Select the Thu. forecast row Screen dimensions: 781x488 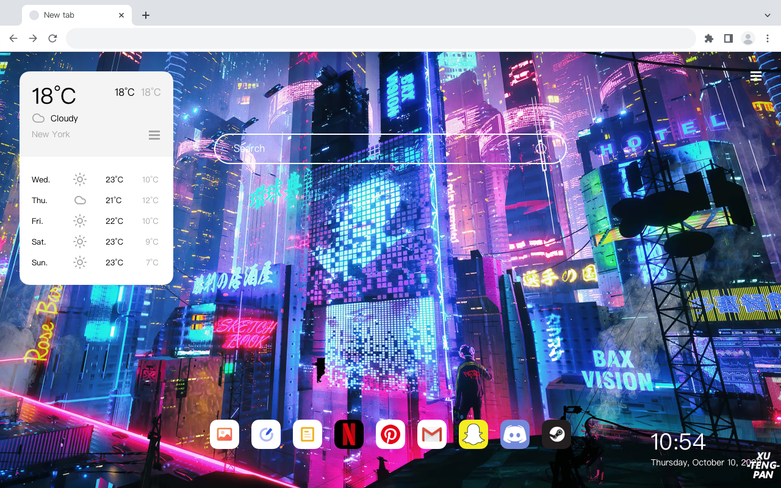(96, 200)
